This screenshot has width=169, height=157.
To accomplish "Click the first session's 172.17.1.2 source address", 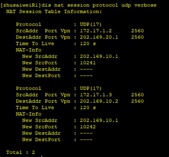I will coord(96,31).
